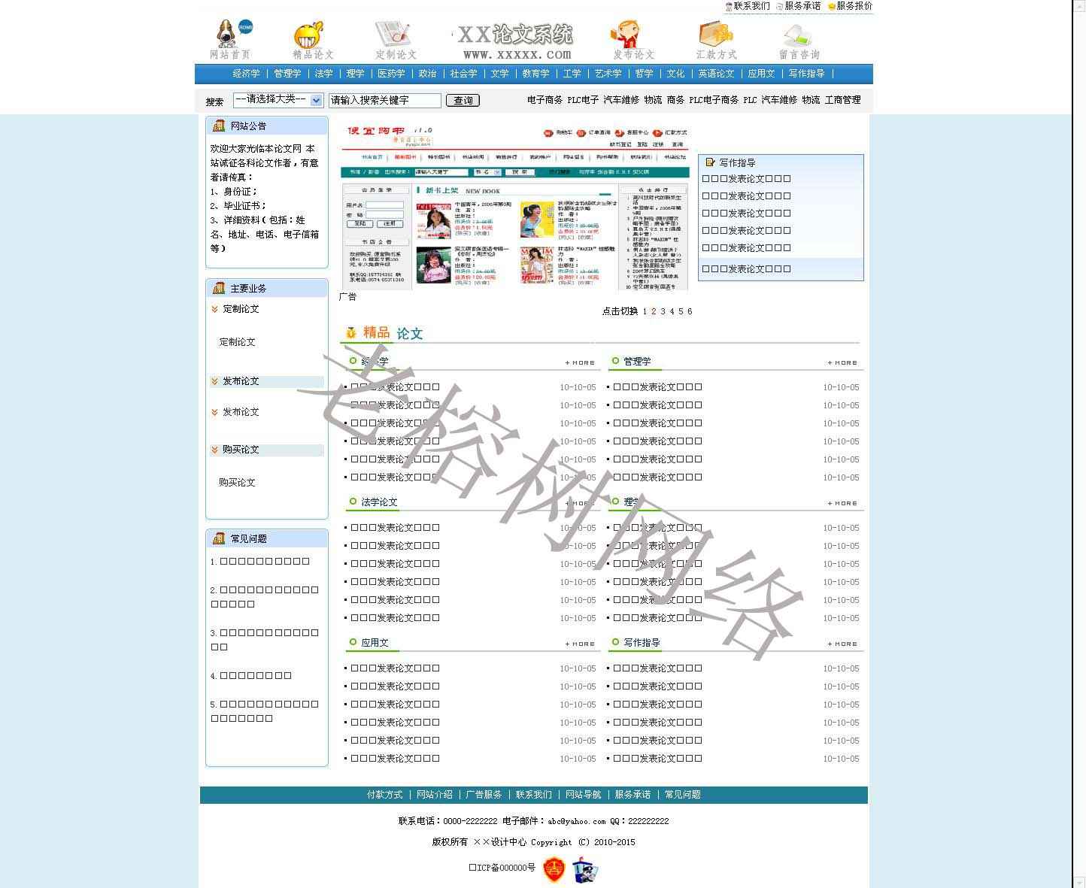Click the green circle beside 应用文 heading
The height and width of the screenshot is (888, 1086).
pos(353,642)
